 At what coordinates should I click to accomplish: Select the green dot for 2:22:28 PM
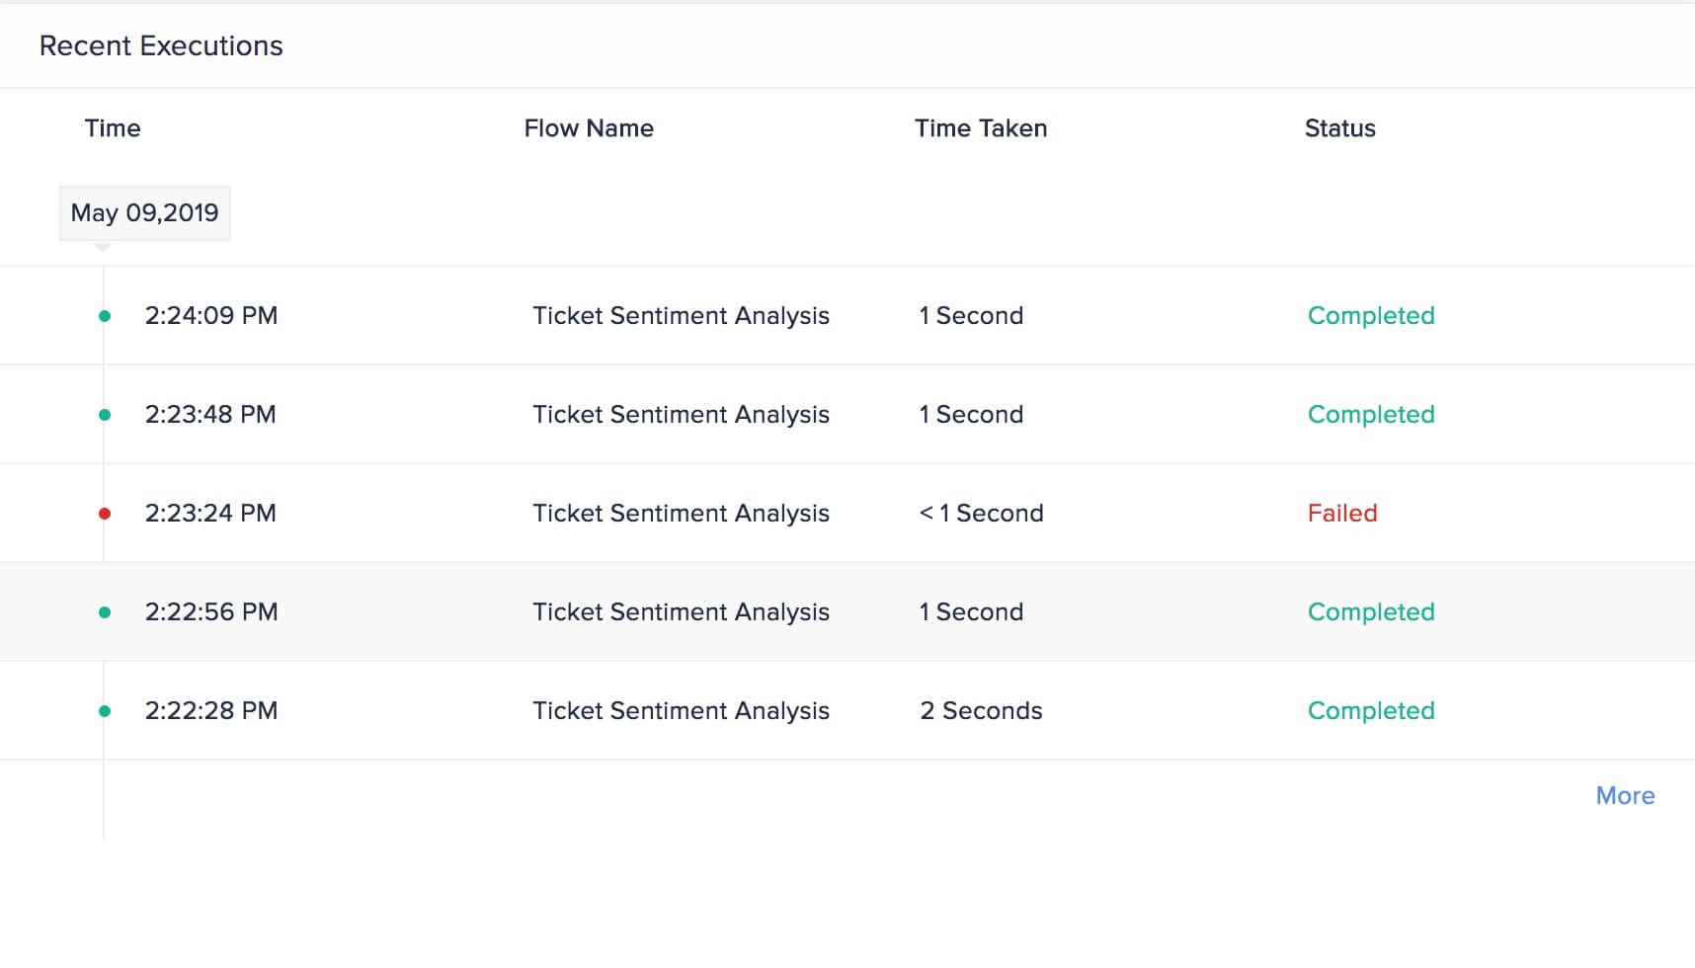(105, 711)
